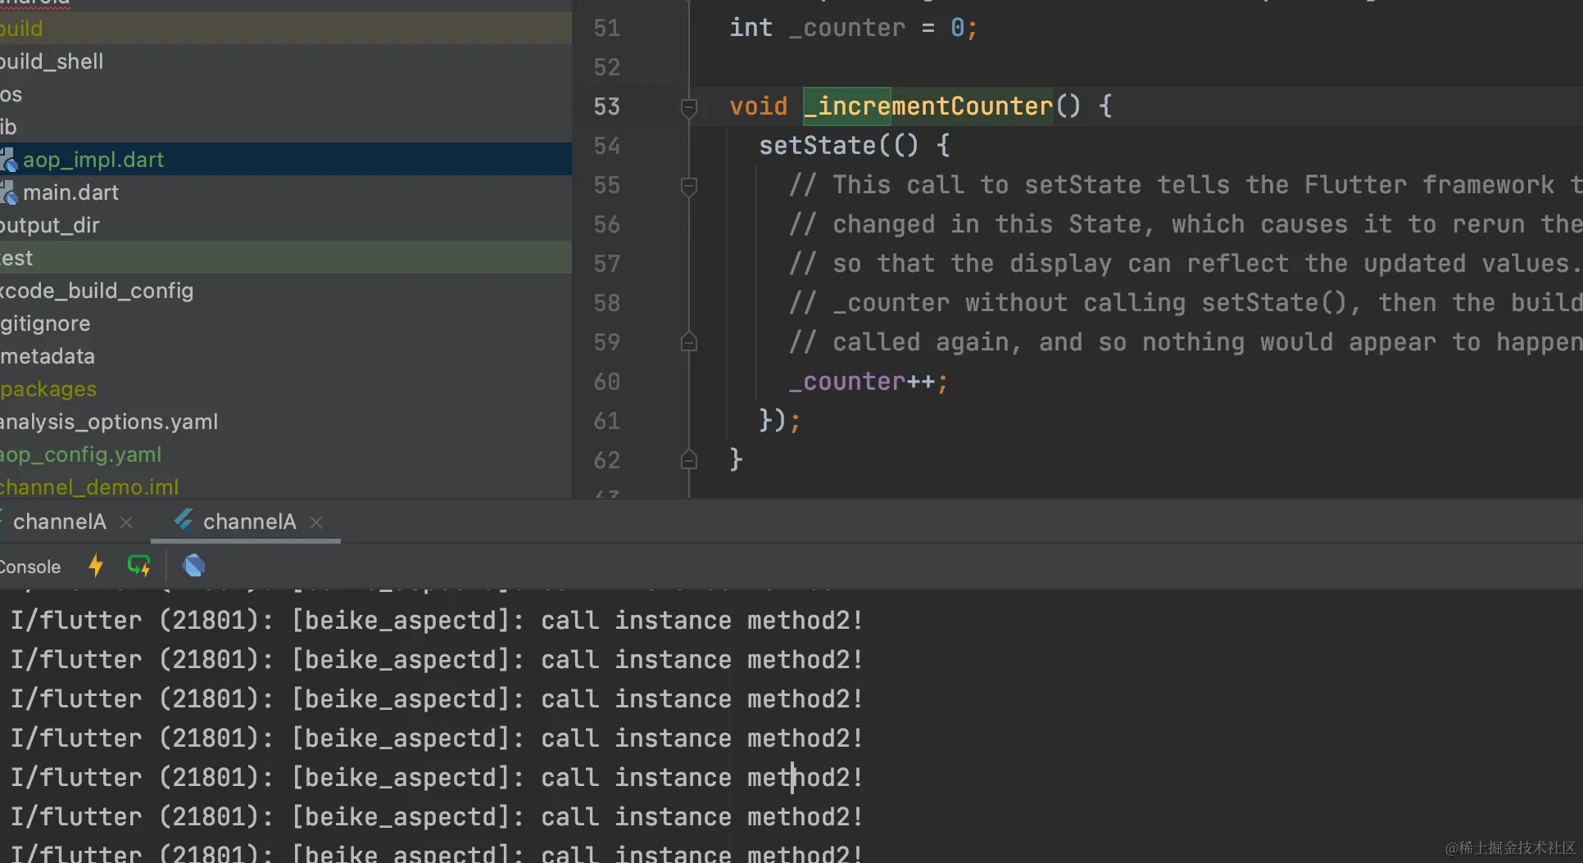Click the comment 'so that the display'

[1184, 264]
